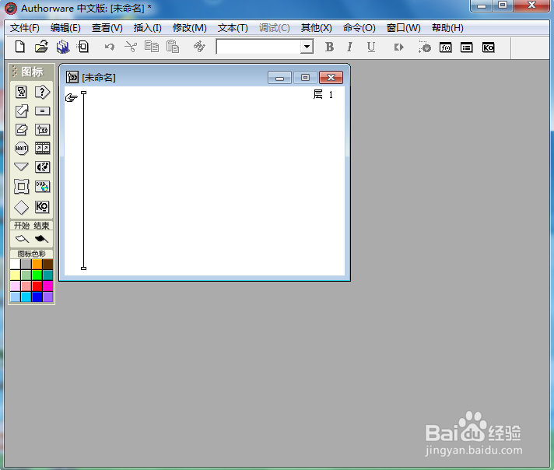Open the text style dropdown arrow
This screenshot has width=554, height=470.
pos(307,47)
